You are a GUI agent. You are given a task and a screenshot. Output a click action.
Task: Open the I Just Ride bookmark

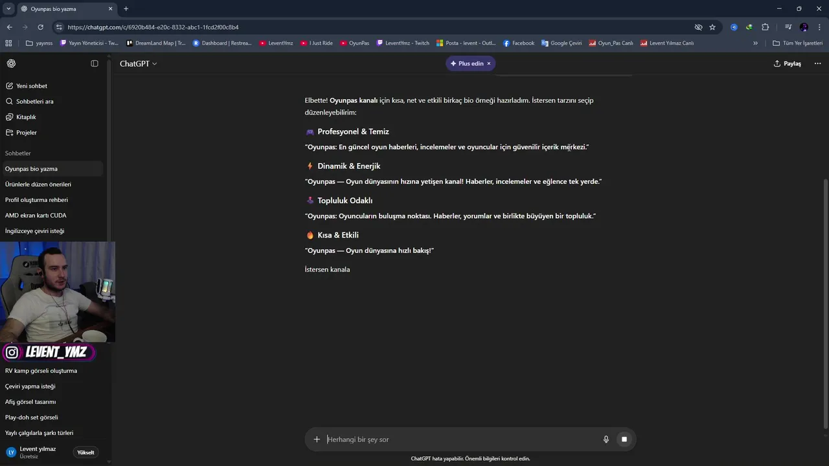pos(317,43)
